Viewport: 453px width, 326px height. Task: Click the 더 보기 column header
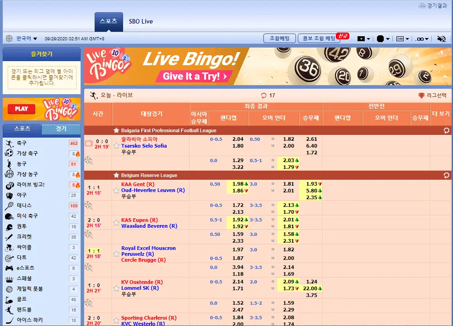click(441, 114)
